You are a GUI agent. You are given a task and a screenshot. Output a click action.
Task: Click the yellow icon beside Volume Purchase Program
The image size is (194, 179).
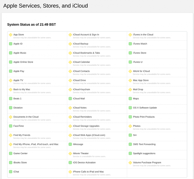130,163
